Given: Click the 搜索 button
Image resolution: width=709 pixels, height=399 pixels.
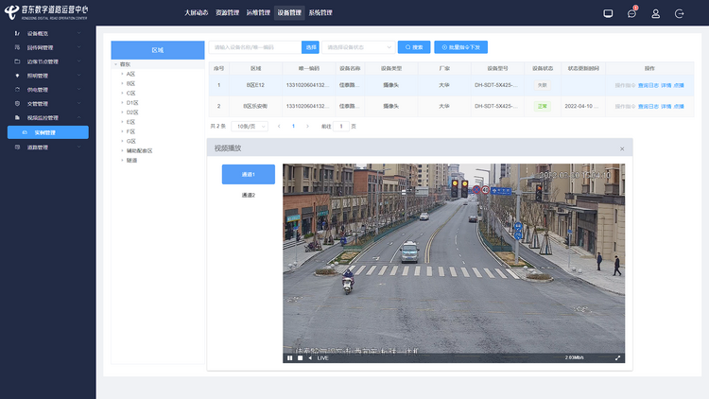Looking at the screenshot, I should (414, 46).
